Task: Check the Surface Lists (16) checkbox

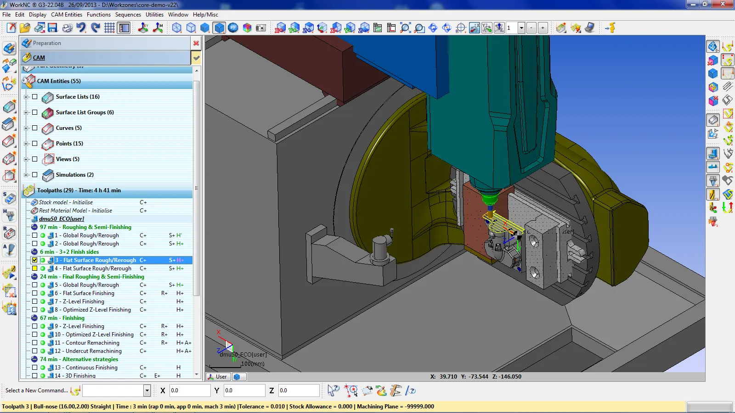Action: (35, 97)
